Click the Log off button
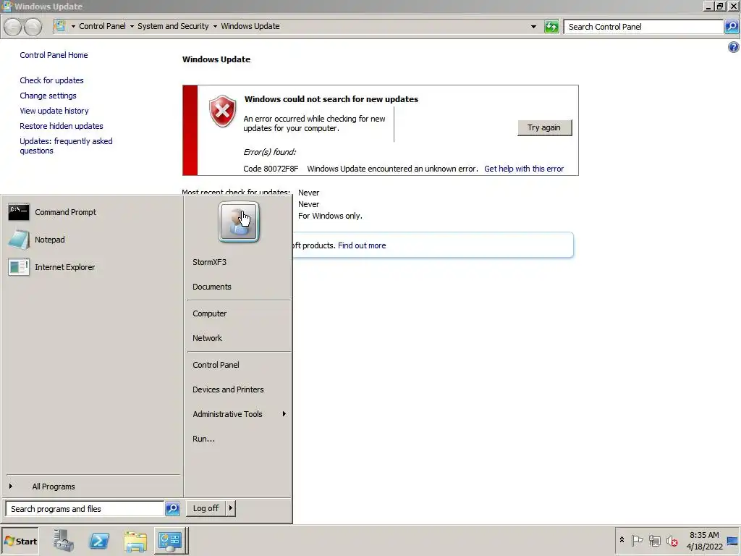741x556 pixels. tap(206, 508)
